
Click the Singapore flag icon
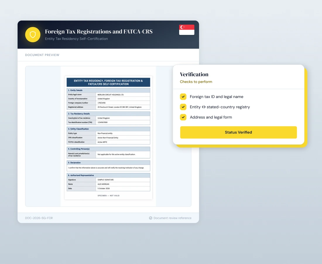pos(187,30)
